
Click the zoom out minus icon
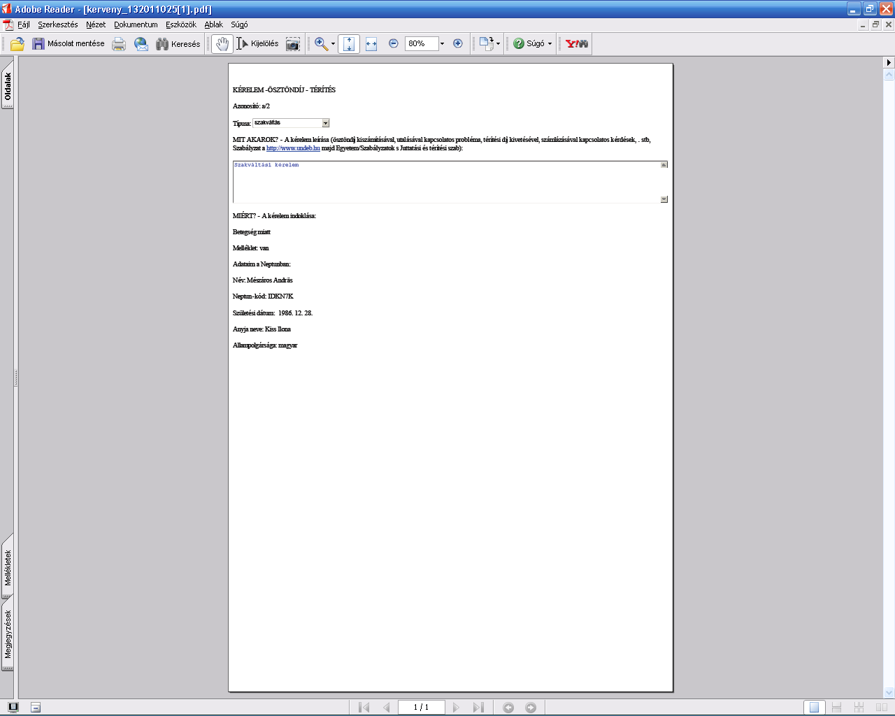click(394, 43)
